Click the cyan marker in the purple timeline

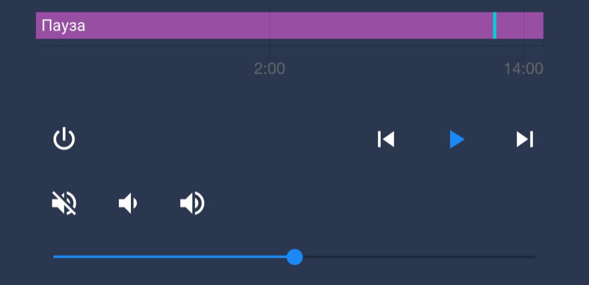(x=495, y=26)
